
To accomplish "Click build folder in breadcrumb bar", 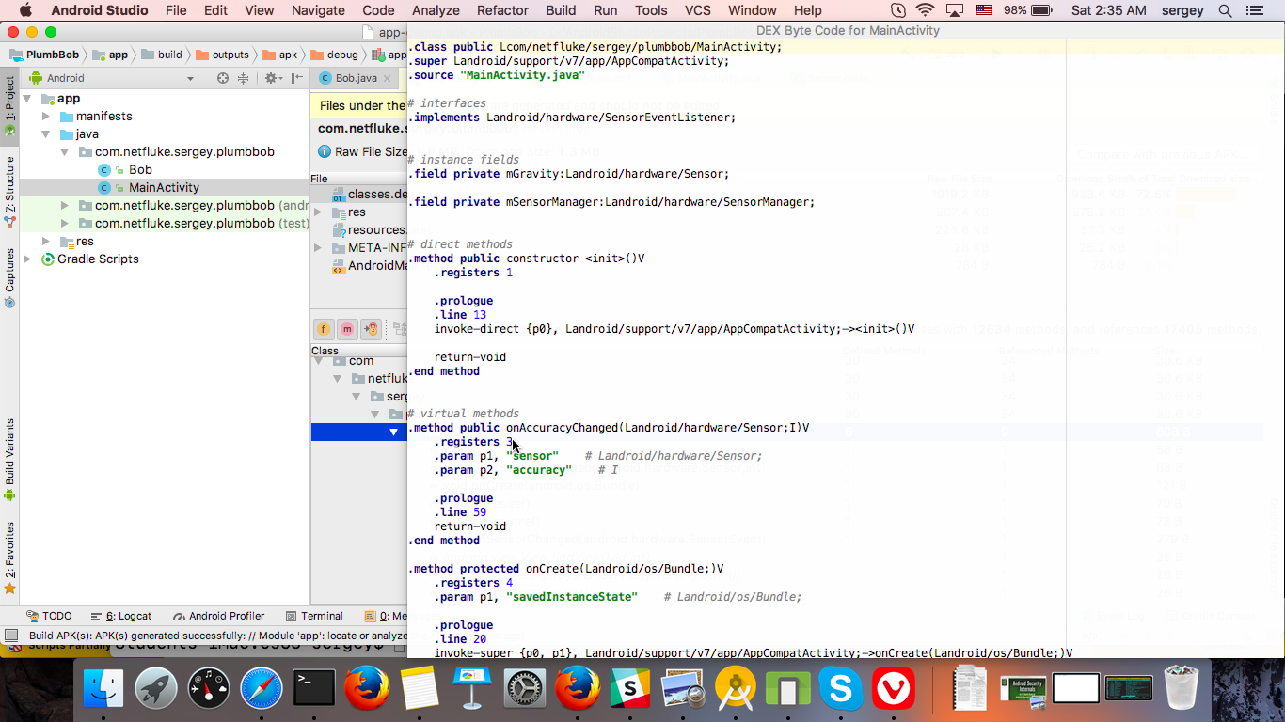I will tap(162, 55).
